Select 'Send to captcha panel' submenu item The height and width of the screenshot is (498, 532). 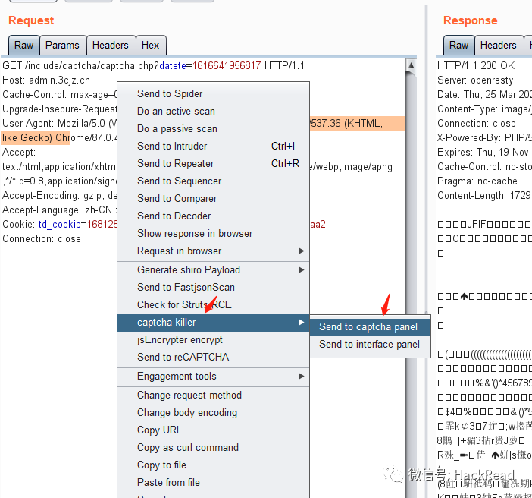(368, 326)
